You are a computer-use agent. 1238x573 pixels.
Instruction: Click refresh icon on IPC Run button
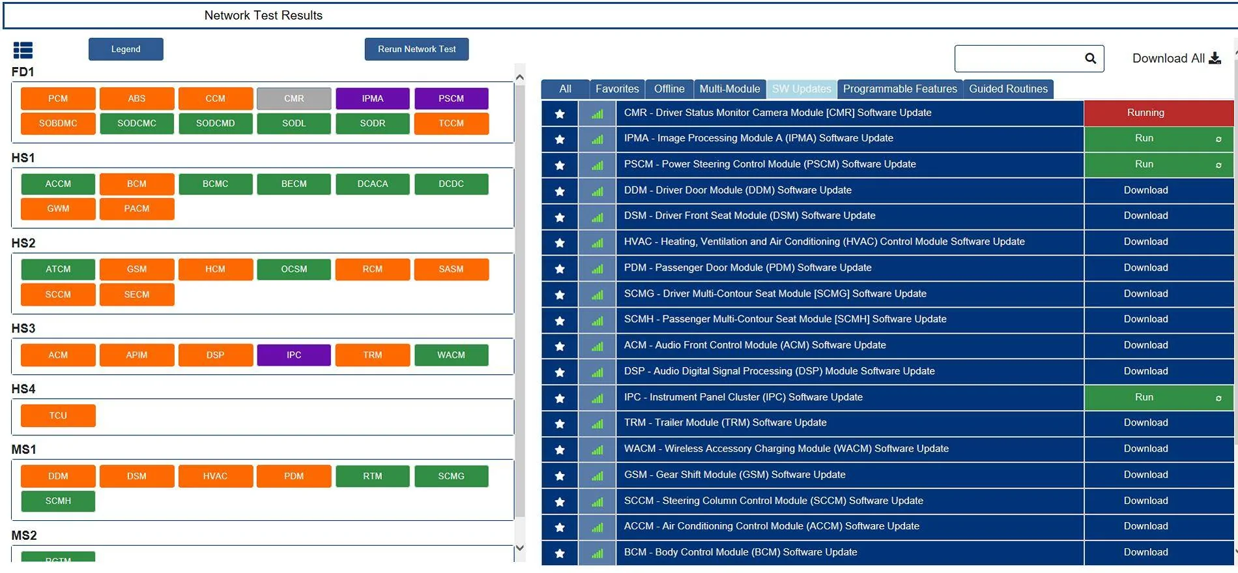point(1218,398)
